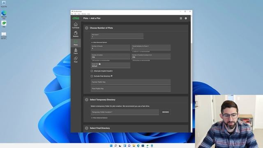Open the File menu
This screenshot has width=263, height=148.
pyautogui.click(x=72, y=14)
